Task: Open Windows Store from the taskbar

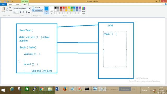Action: click(x=27, y=89)
